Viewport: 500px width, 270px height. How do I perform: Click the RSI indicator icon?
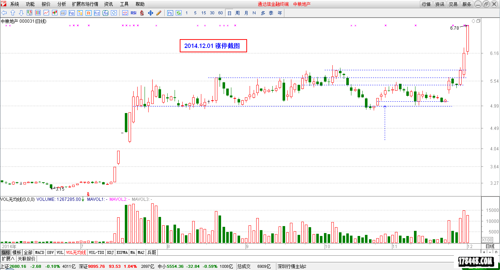click(x=134, y=13)
